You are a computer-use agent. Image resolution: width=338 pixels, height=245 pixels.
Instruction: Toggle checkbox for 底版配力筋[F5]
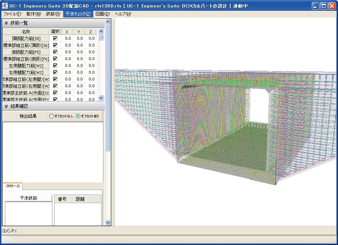click(55, 52)
